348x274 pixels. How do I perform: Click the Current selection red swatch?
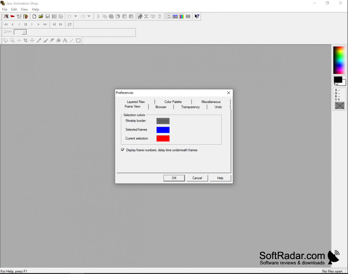(163, 139)
